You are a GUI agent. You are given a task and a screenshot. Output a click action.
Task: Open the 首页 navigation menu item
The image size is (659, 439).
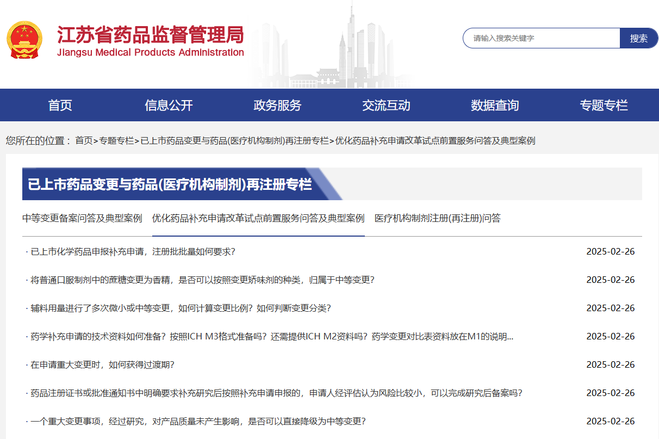(60, 106)
